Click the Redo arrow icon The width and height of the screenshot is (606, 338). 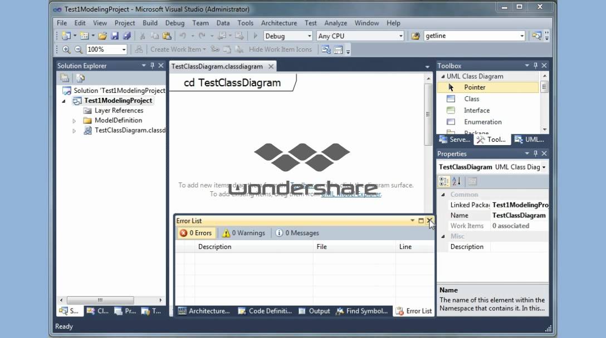coord(202,36)
